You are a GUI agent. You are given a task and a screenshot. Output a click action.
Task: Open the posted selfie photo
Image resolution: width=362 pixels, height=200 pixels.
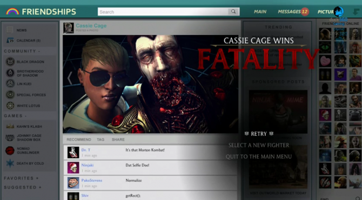[151, 84]
